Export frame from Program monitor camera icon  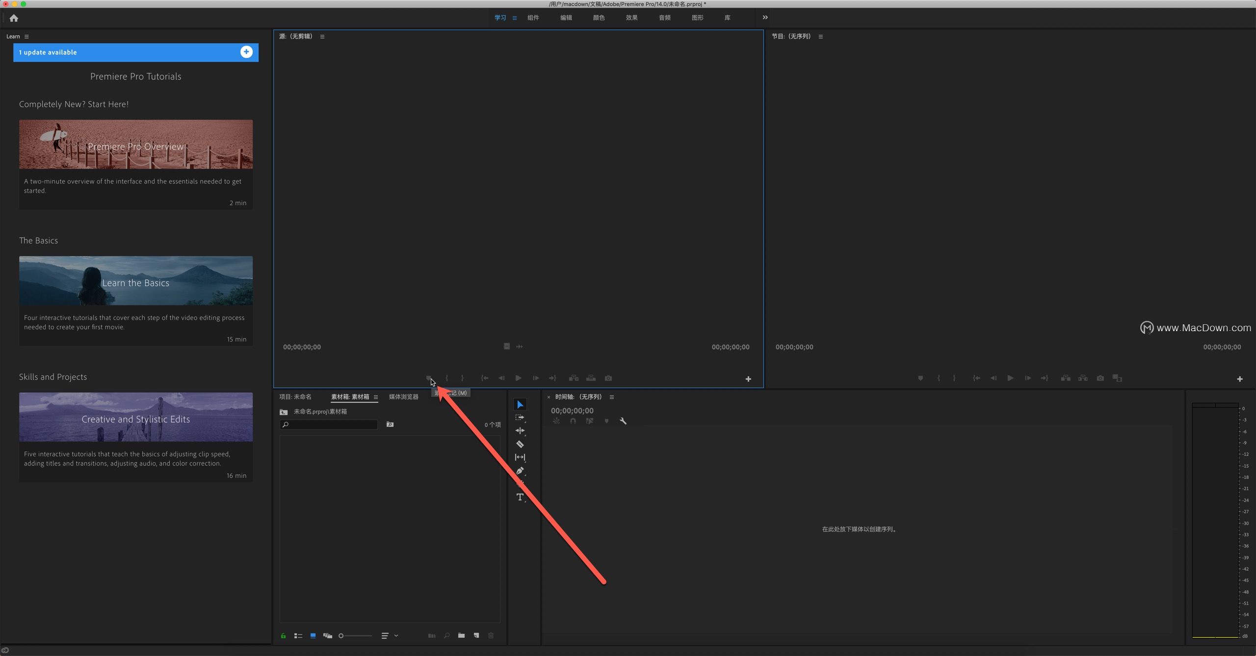(x=1100, y=378)
